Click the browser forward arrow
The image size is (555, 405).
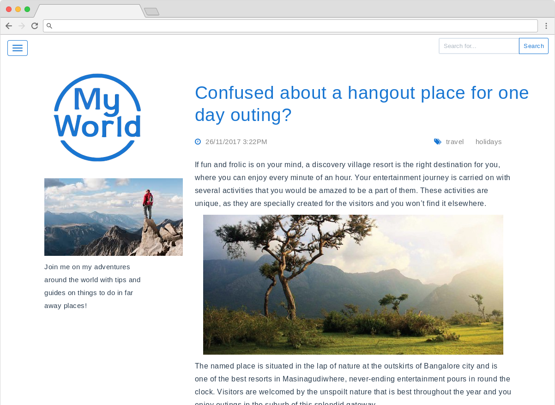point(22,26)
